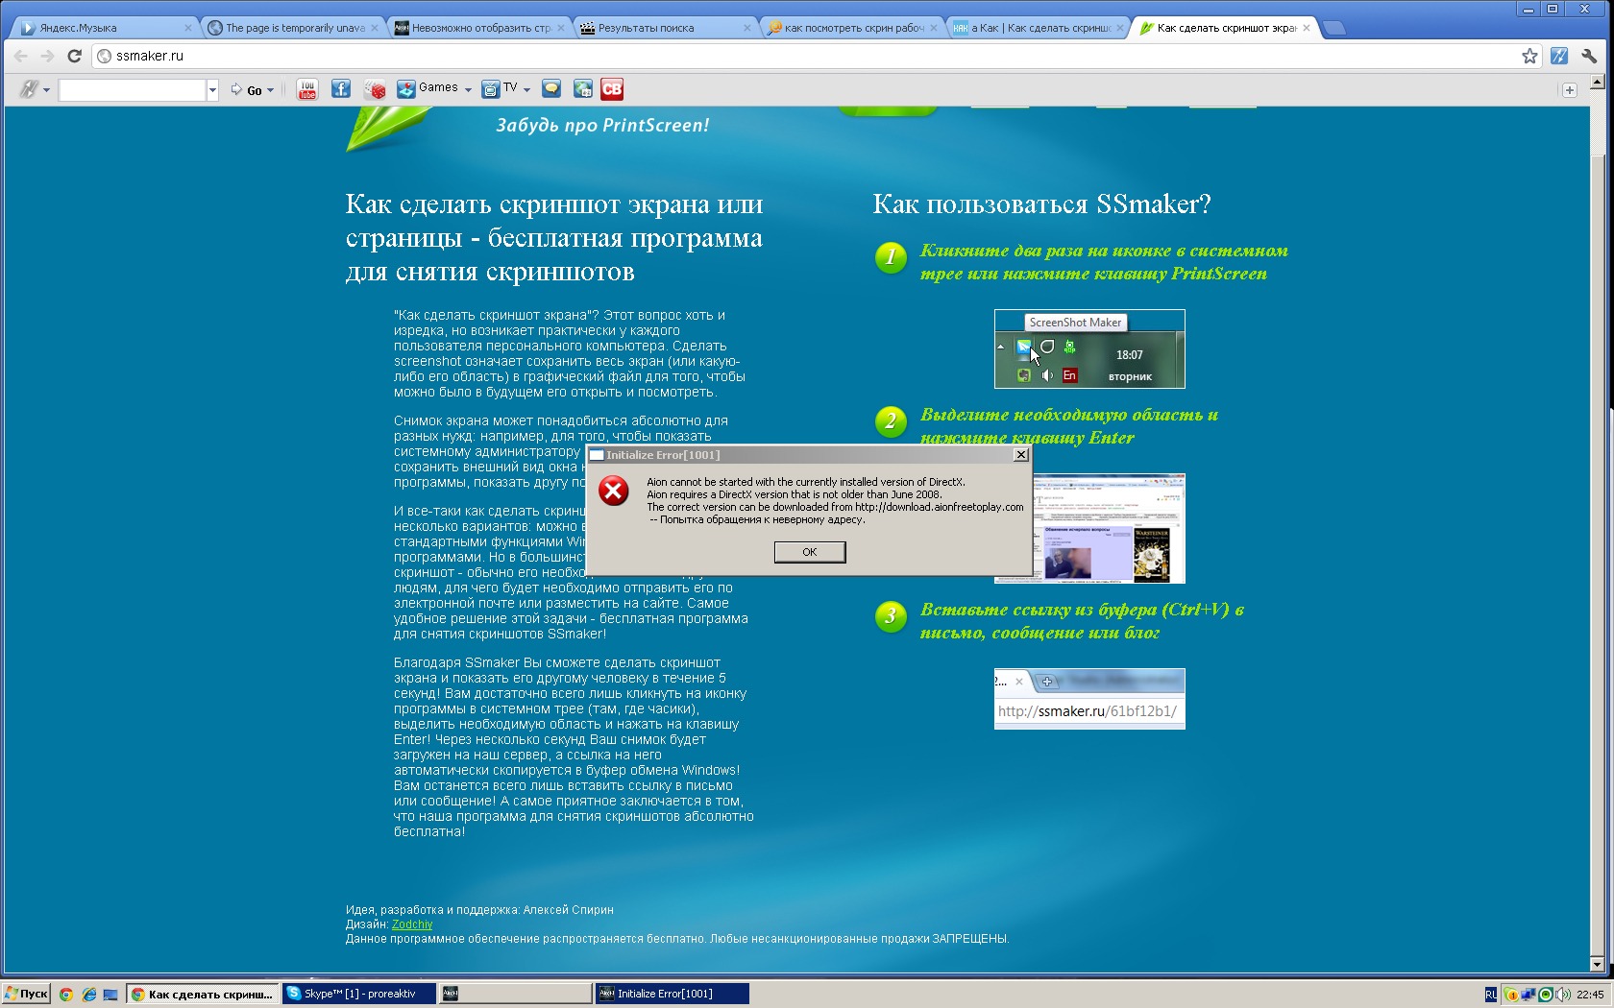This screenshot has width=1614, height=1008.
Task: Expand the Go button dropdown arrow
Action: (270, 90)
